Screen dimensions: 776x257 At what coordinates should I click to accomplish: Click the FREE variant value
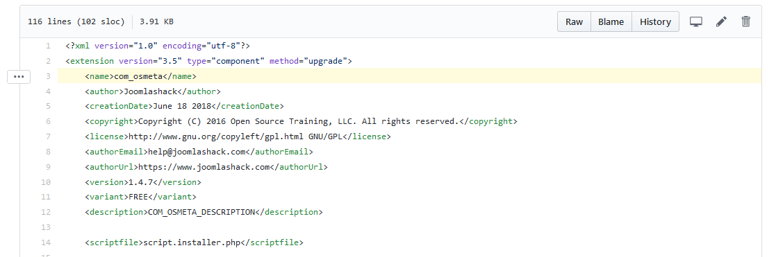(138, 197)
